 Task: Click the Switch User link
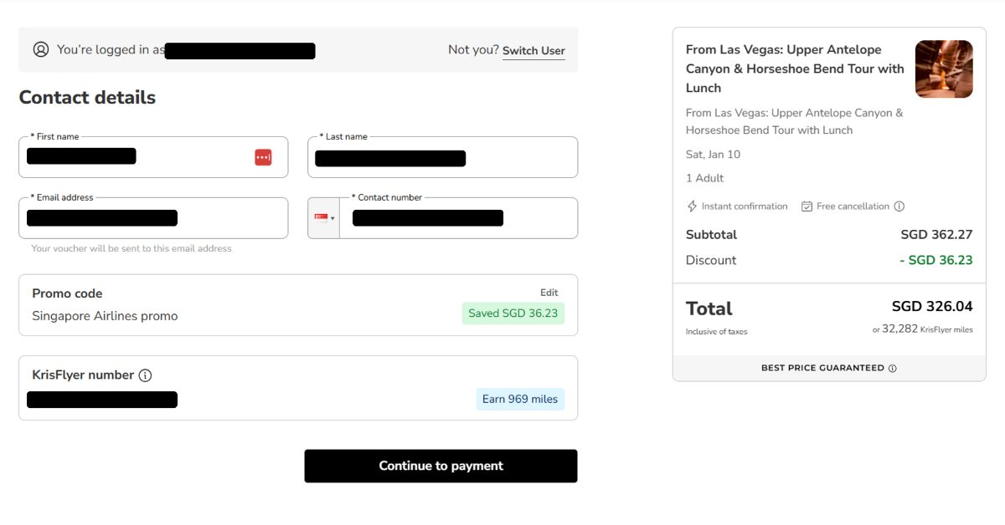533,51
